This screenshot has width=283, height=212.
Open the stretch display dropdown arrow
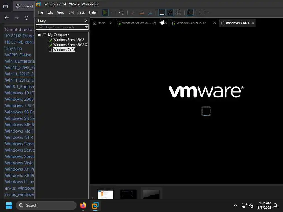coord(208,12)
